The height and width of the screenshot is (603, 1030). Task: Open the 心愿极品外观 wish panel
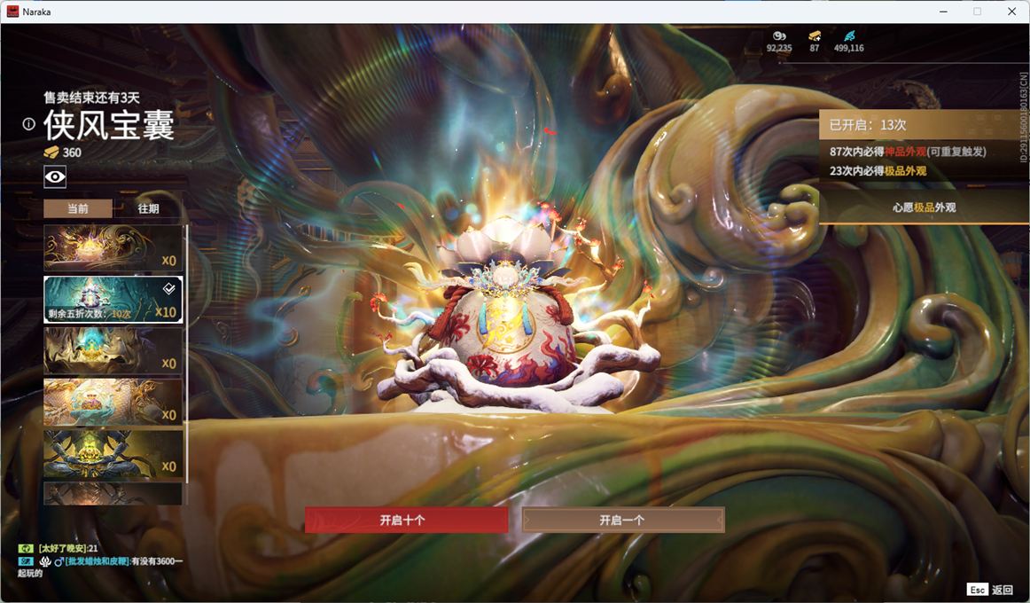[x=924, y=208]
